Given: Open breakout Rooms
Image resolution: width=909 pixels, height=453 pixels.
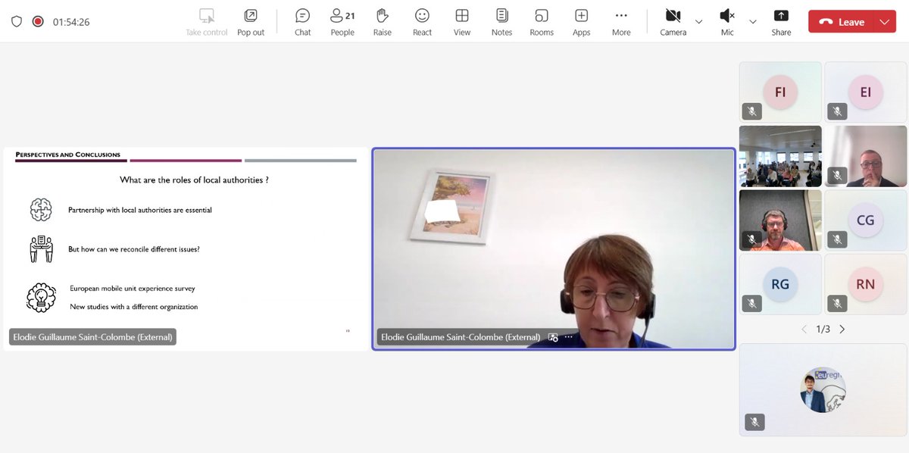Looking at the screenshot, I should [541, 20].
